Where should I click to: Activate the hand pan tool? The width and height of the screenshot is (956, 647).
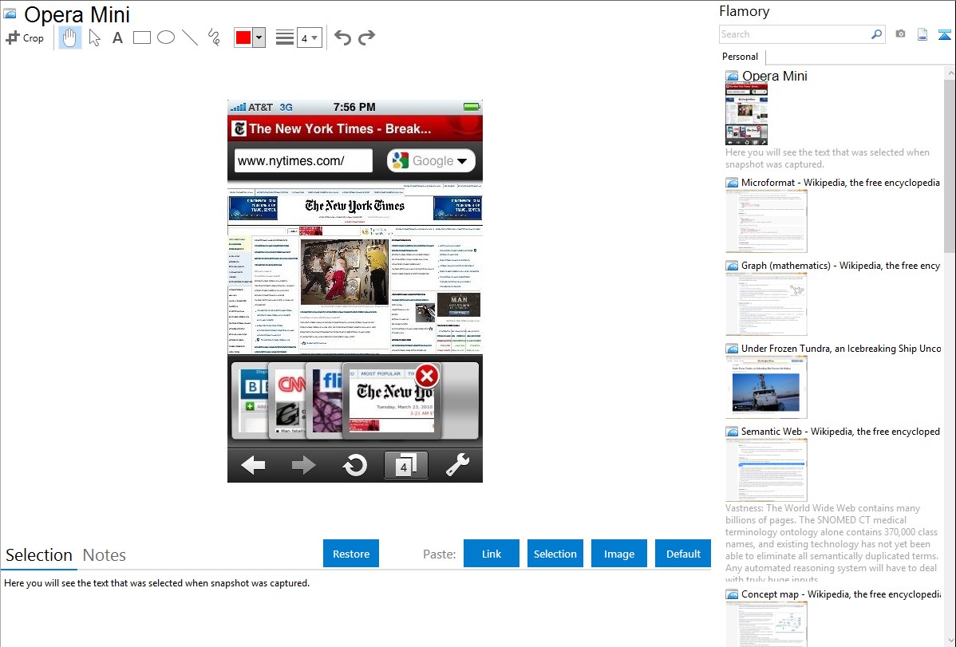click(69, 37)
